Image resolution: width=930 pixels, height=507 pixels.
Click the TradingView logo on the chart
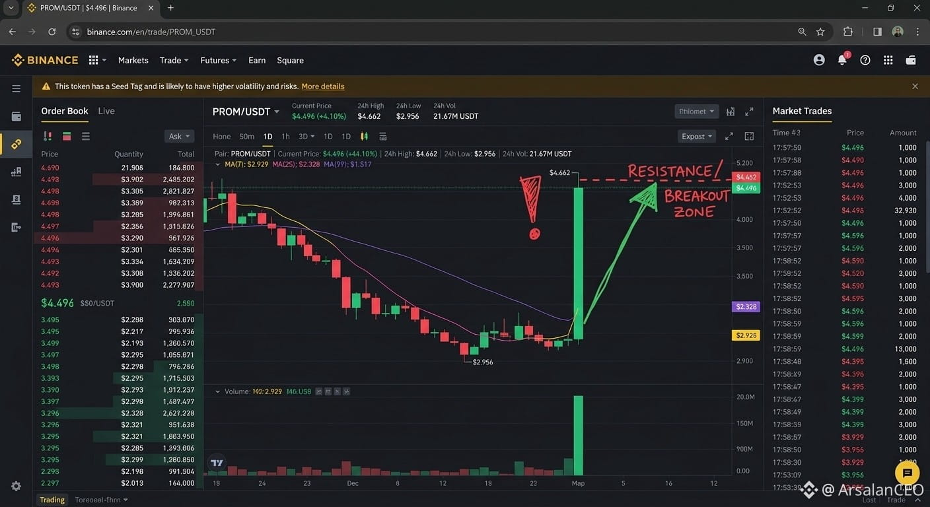click(217, 463)
